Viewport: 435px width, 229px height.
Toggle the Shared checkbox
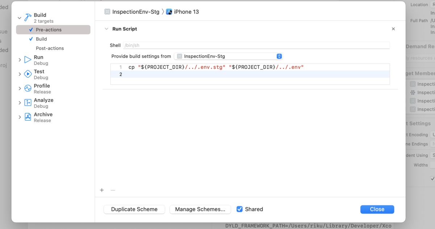pyautogui.click(x=240, y=209)
